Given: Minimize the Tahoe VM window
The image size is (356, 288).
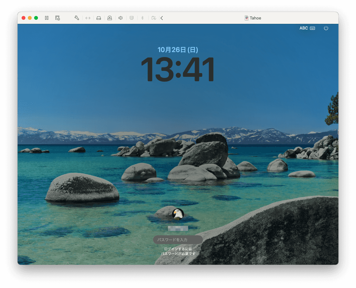Looking at the screenshot, I should click(30, 18).
